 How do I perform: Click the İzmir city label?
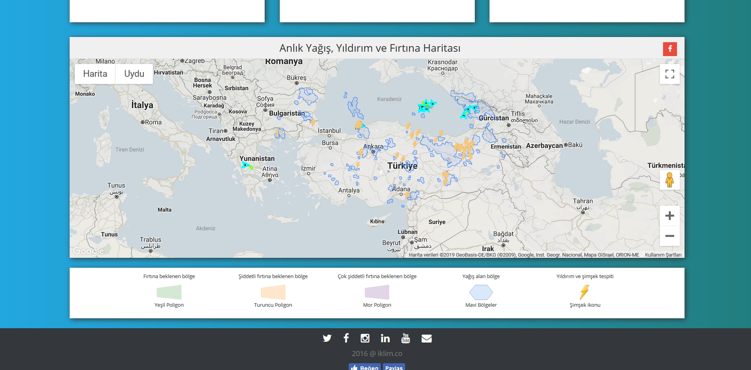click(308, 168)
